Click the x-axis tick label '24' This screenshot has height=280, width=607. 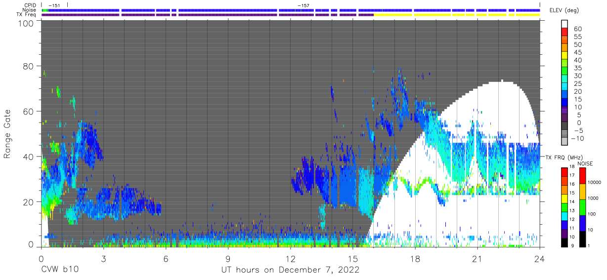[x=540, y=258]
